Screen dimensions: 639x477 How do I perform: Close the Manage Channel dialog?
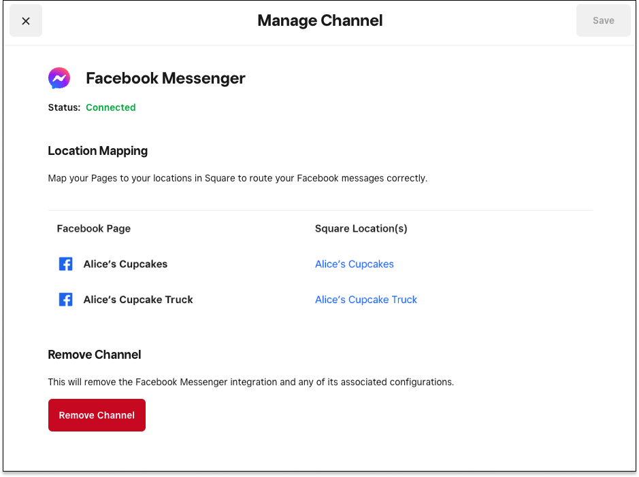(26, 21)
